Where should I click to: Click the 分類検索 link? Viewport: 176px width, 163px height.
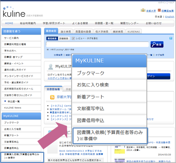[58, 55]
